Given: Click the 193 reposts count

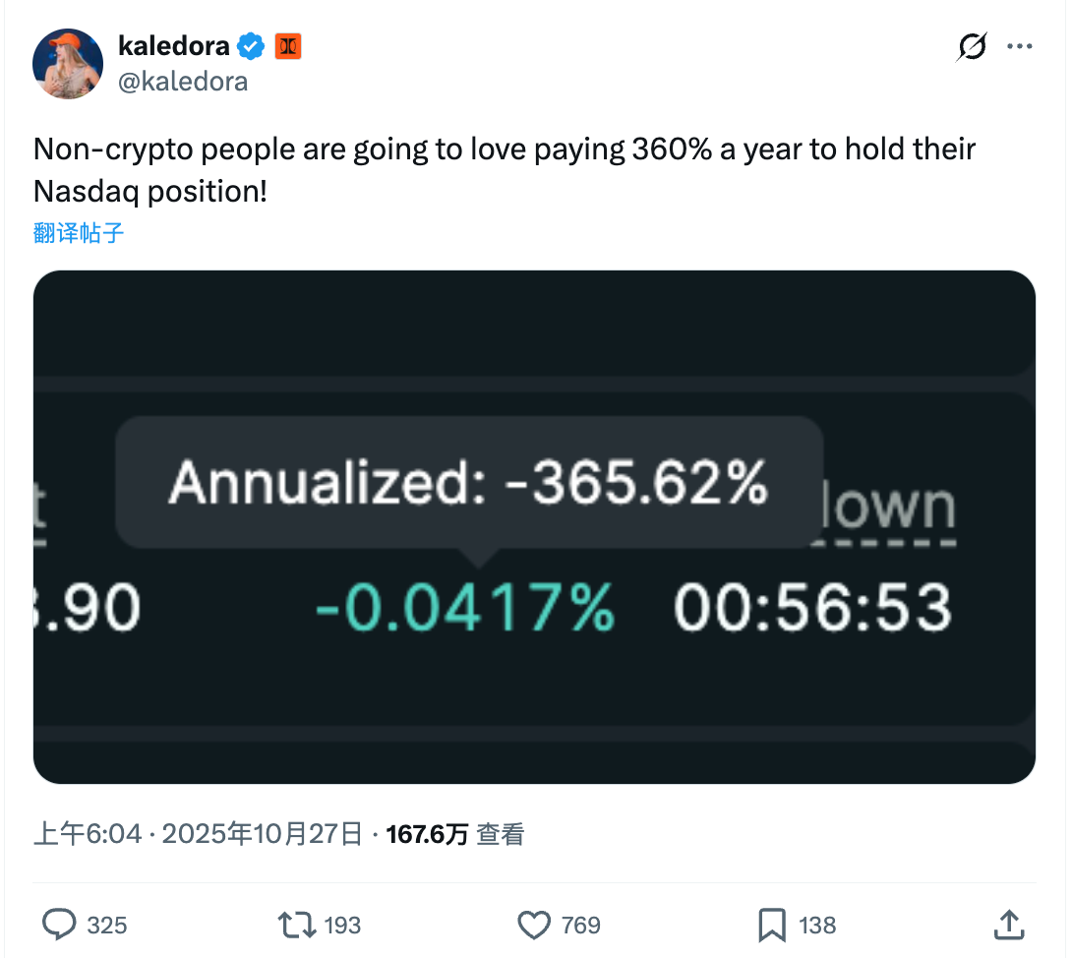Looking at the screenshot, I should pyautogui.click(x=342, y=926).
